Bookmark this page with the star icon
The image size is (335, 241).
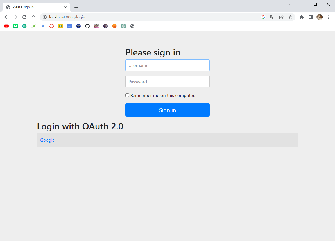tap(290, 17)
